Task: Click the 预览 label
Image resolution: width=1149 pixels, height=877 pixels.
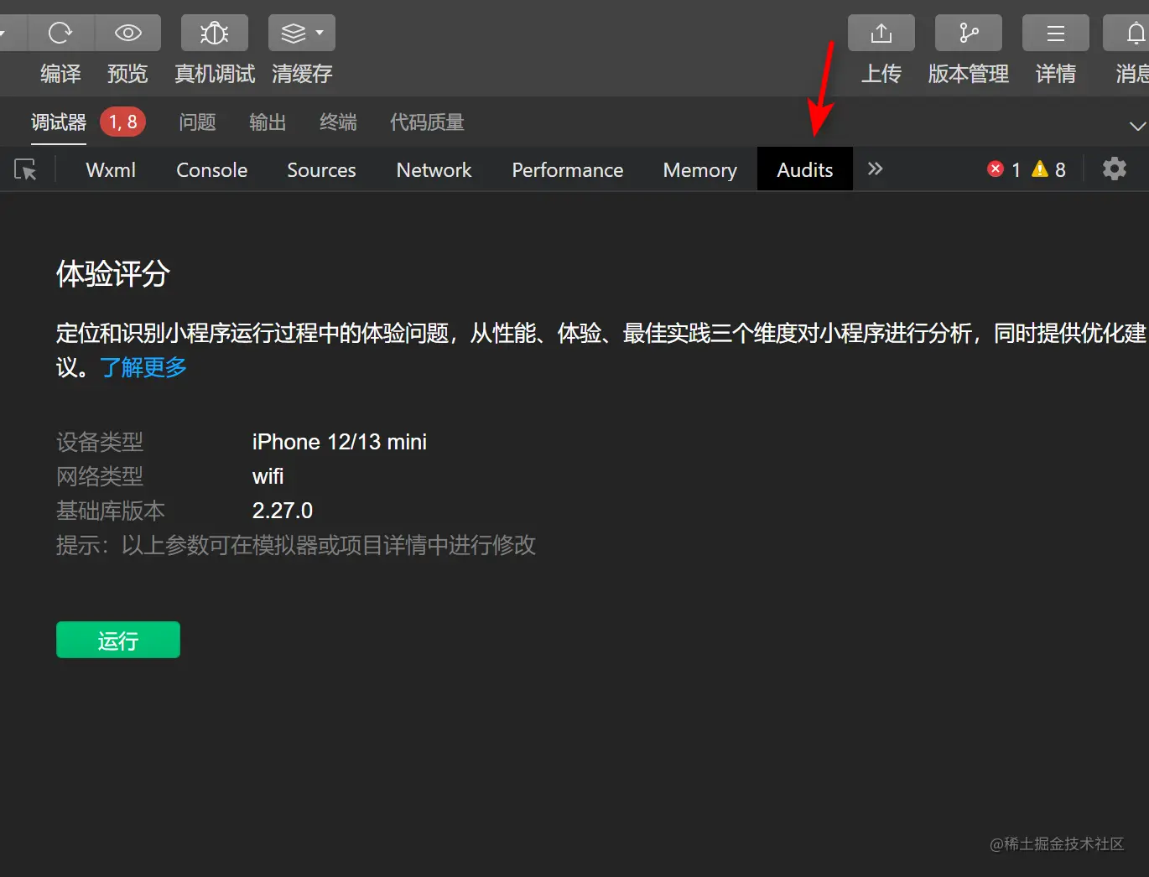Action: 127,74
